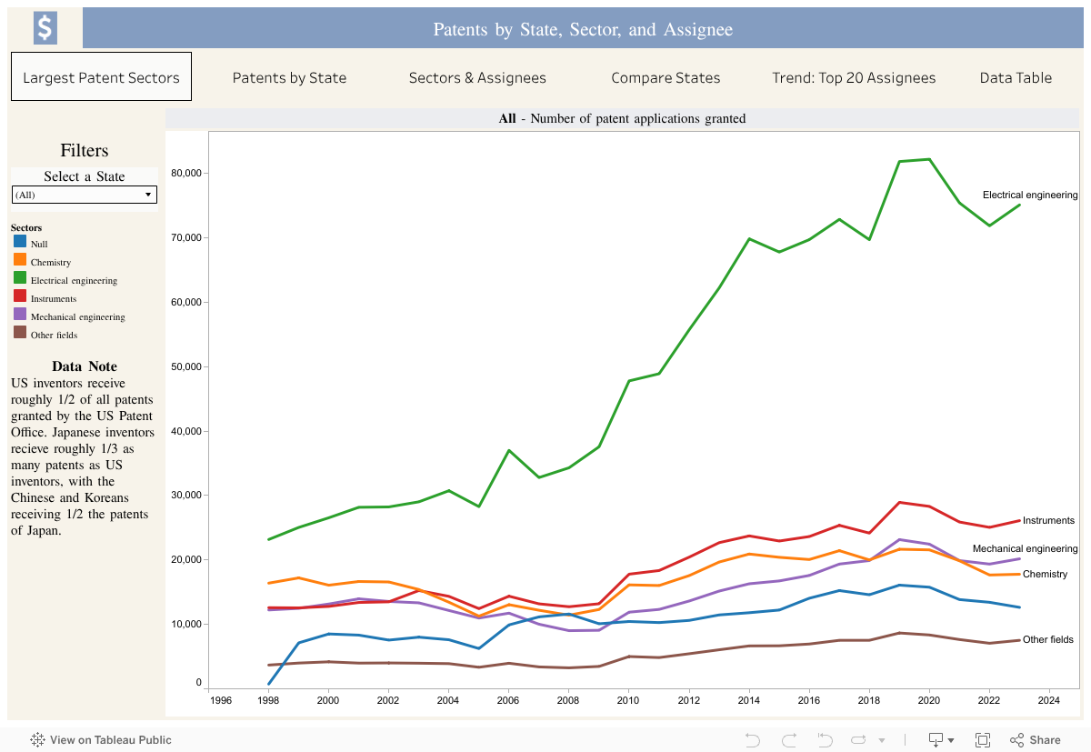1091x752 pixels.
Task: Click the Undo arrow icon
Action: 752,740
